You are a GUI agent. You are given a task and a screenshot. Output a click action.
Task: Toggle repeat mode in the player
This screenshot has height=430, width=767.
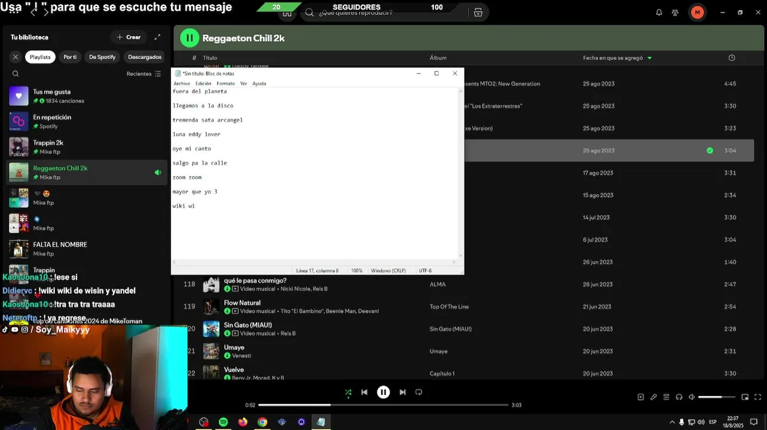418,392
